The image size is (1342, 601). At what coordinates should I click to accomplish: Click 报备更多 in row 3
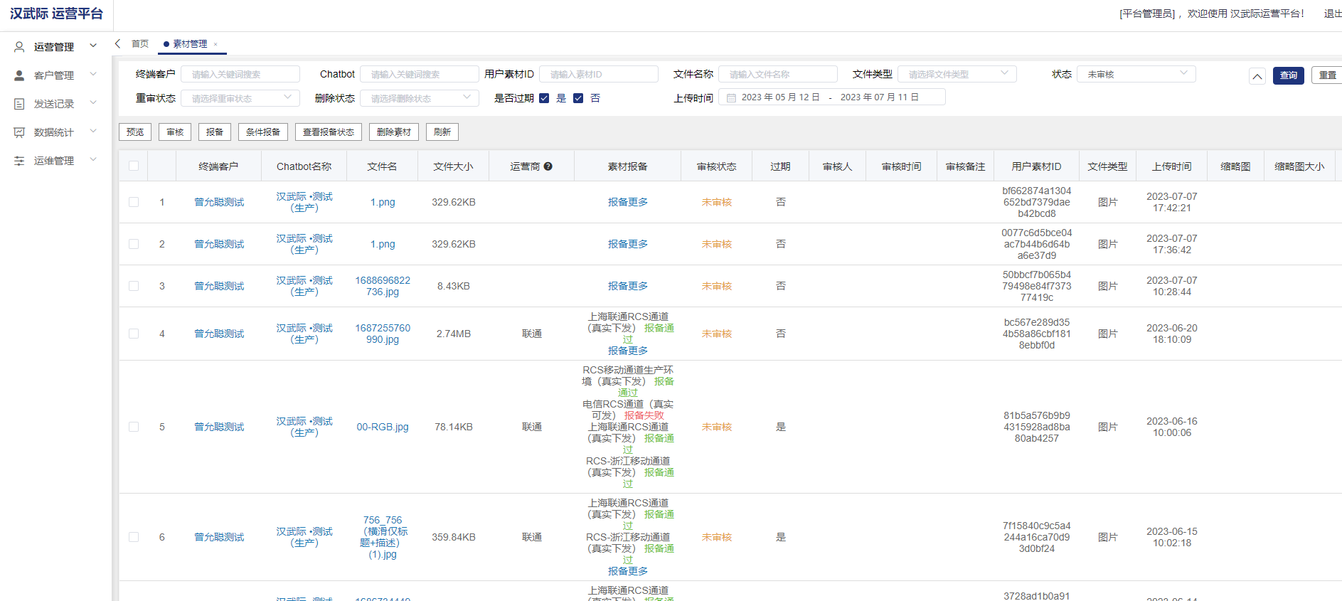coord(628,286)
